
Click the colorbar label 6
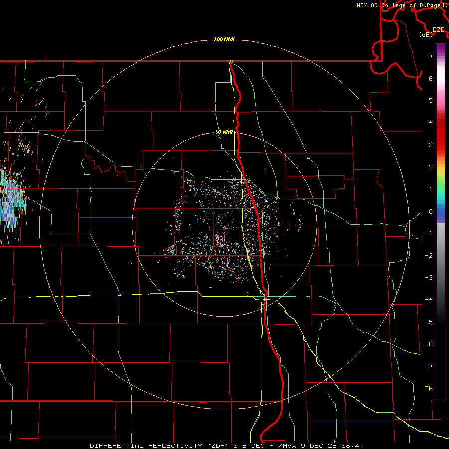point(431,78)
